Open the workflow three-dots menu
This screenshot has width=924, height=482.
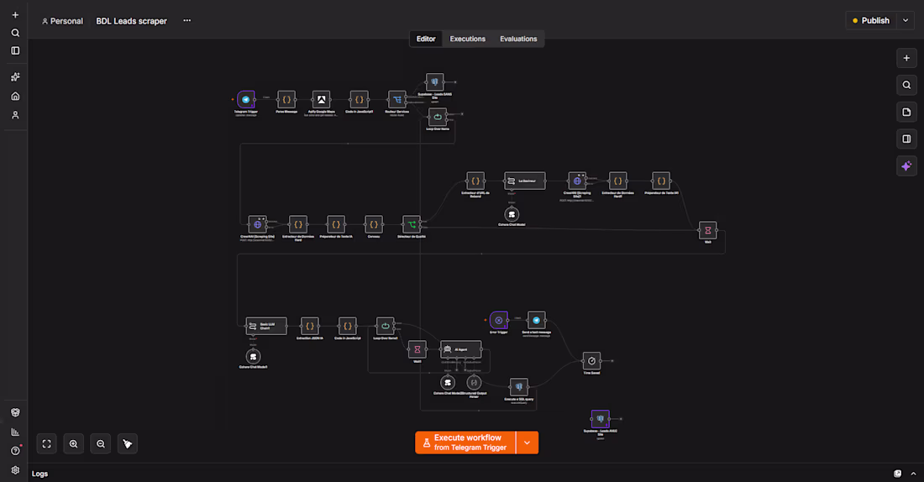click(x=186, y=21)
